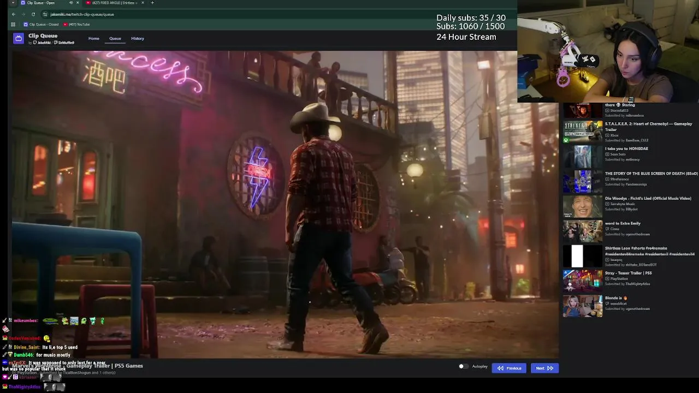The height and width of the screenshot is (393, 699).
Task: Open the site information icon in the address bar
Action: 45,14
